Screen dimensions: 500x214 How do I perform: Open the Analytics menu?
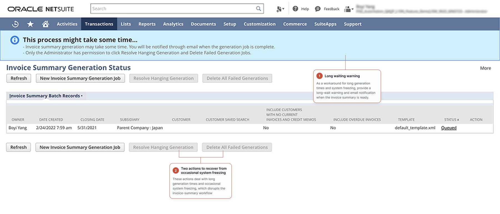point(173,24)
